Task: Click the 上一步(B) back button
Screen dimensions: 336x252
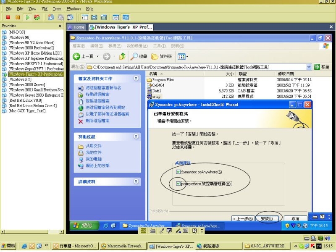Action: pos(243,218)
